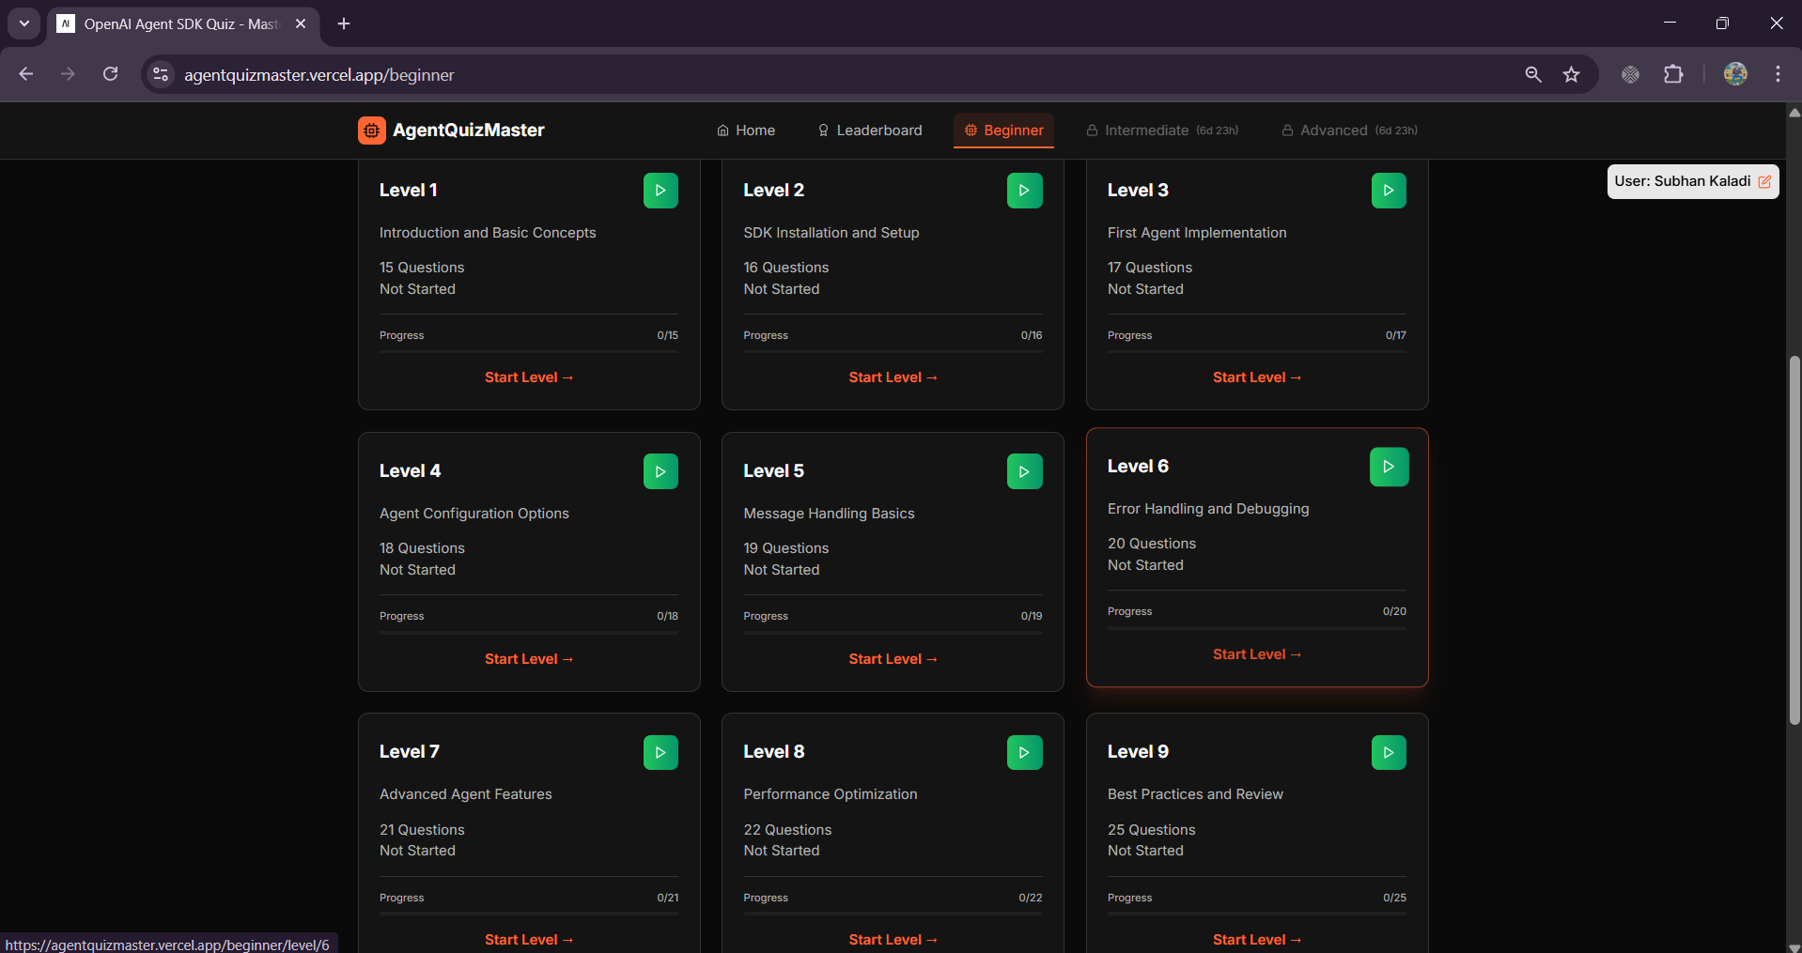Image resolution: width=1802 pixels, height=953 pixels.
Task: Click 'Agent Configuration Options' text
Action: pyautogui.click(x=474, y=514)
